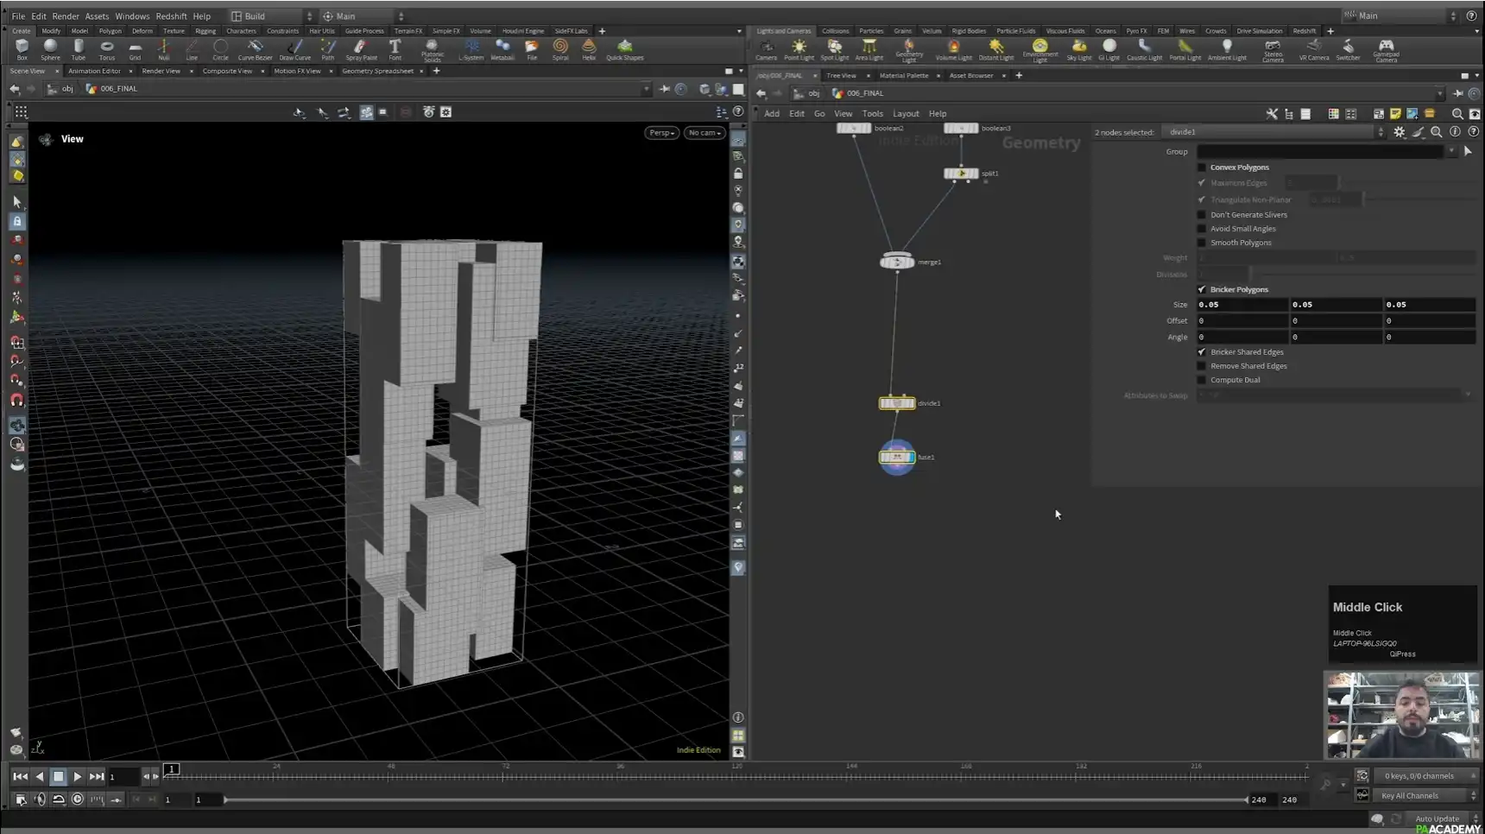Add an Environment Light from the shelf
Image resolution: width=1485 pixels, height=834 pixels.
pos(1039,49)
